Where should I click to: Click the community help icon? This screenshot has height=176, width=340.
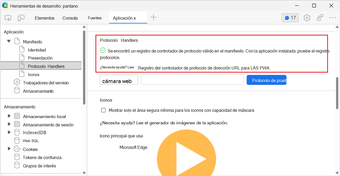[x=320, y=18]
